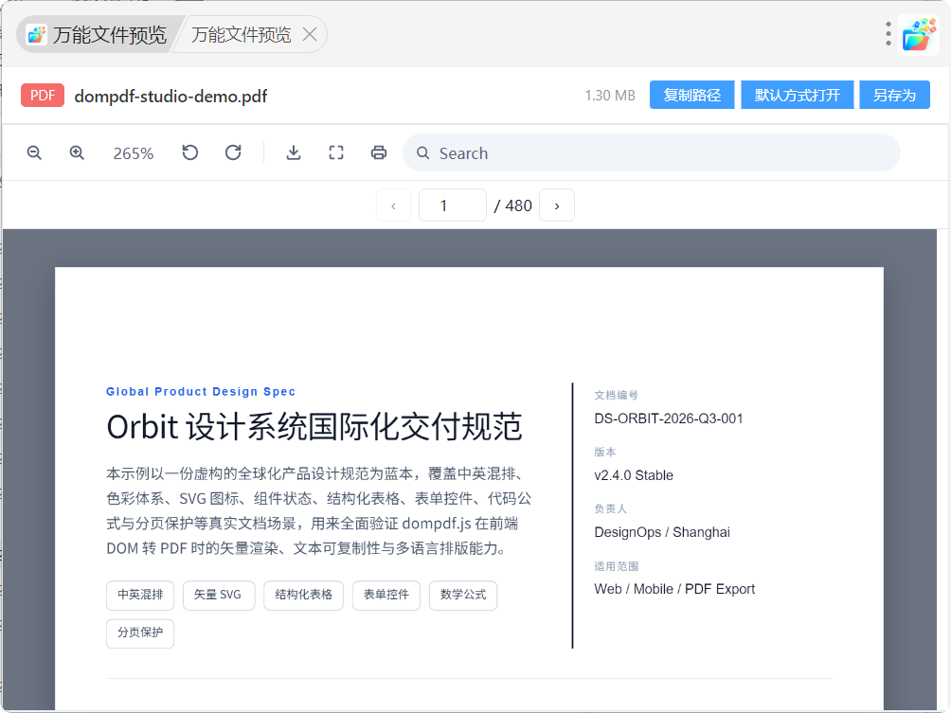This screenshot has width=951, height=713.
Task: Click the 表单控件 tag
Action: (386, 595)
